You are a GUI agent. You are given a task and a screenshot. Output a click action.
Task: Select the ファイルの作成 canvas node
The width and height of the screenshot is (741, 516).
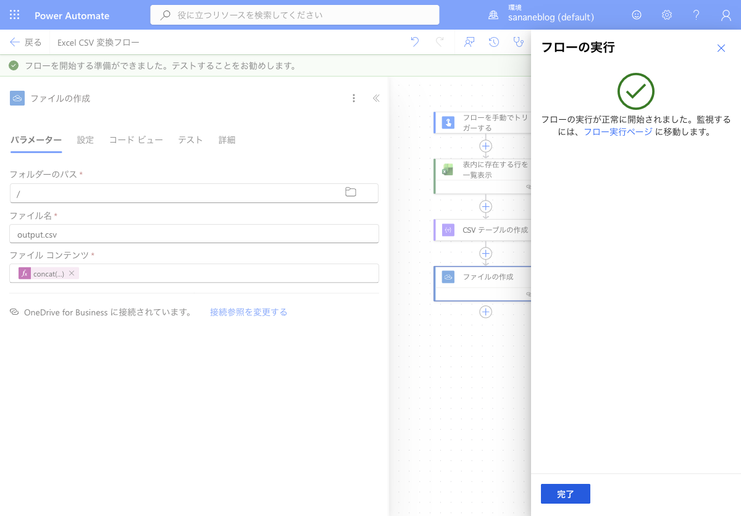(483, 283)
